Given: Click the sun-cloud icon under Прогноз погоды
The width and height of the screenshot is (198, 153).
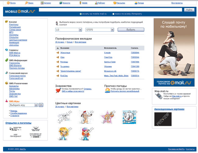Looking at the screenshot, I should 107,90.
